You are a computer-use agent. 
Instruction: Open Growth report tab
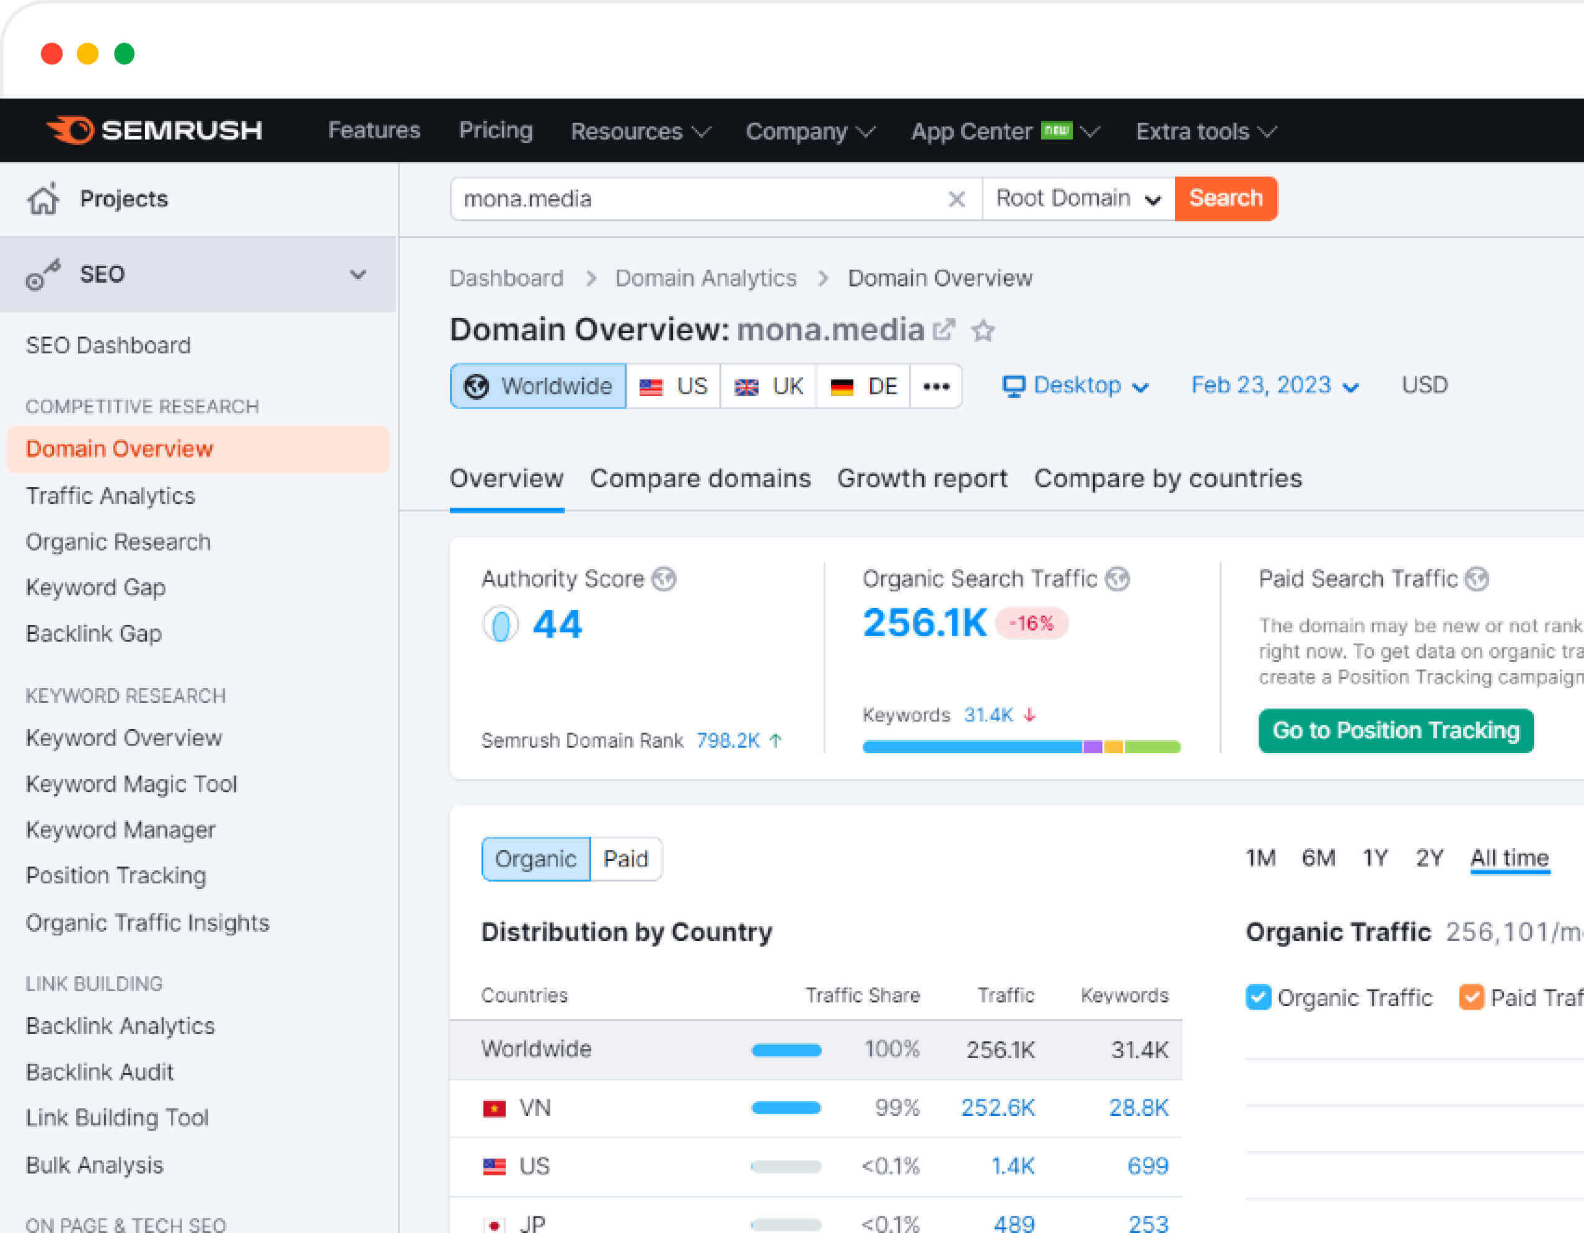pos(923,479)
